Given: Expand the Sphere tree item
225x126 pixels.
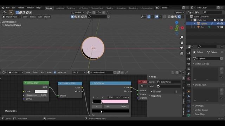Looking at the screenshot, I should 195,23.
